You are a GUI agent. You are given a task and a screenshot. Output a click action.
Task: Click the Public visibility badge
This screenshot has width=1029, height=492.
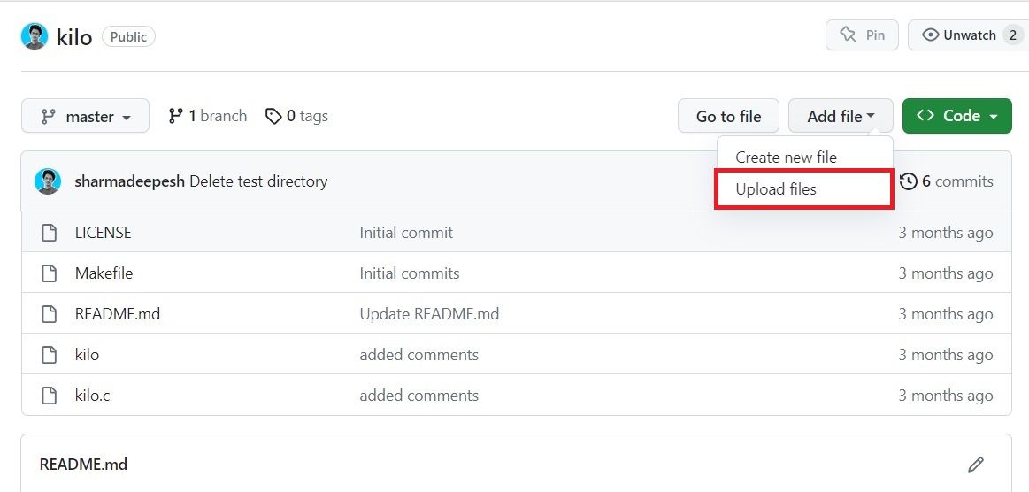coord(128,37)
